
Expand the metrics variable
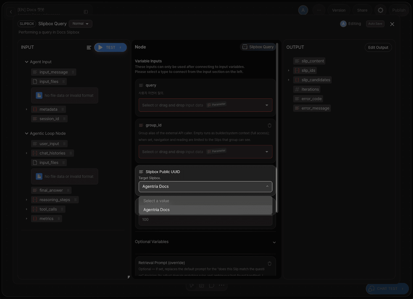pos(27,219)
